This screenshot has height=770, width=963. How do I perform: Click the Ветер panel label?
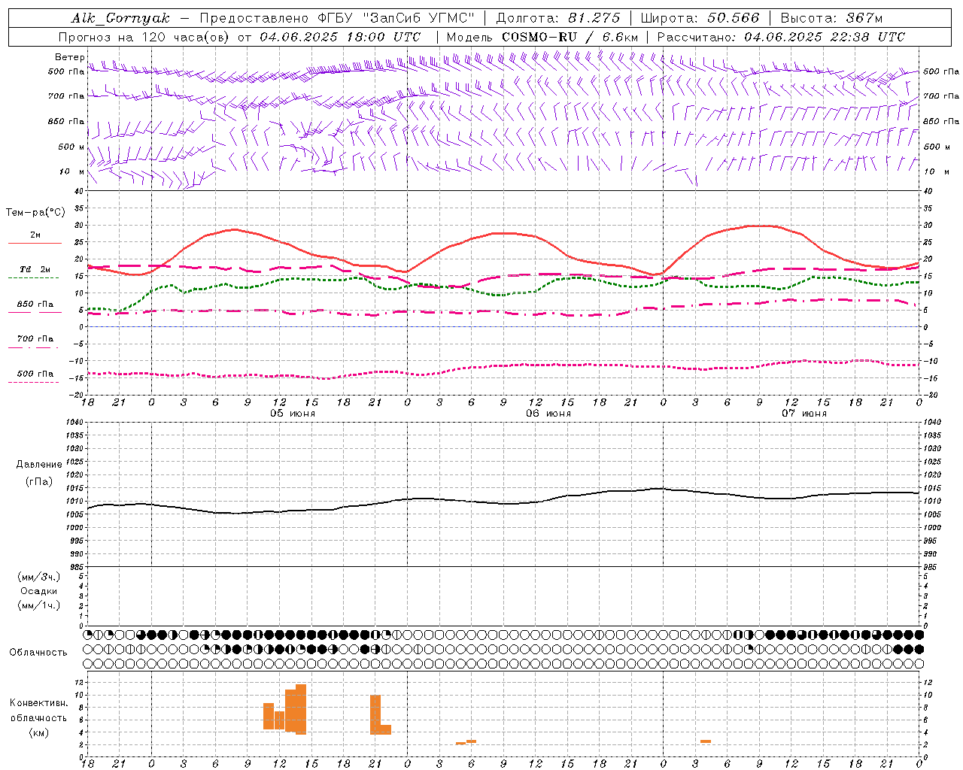(x=69, y=57)
